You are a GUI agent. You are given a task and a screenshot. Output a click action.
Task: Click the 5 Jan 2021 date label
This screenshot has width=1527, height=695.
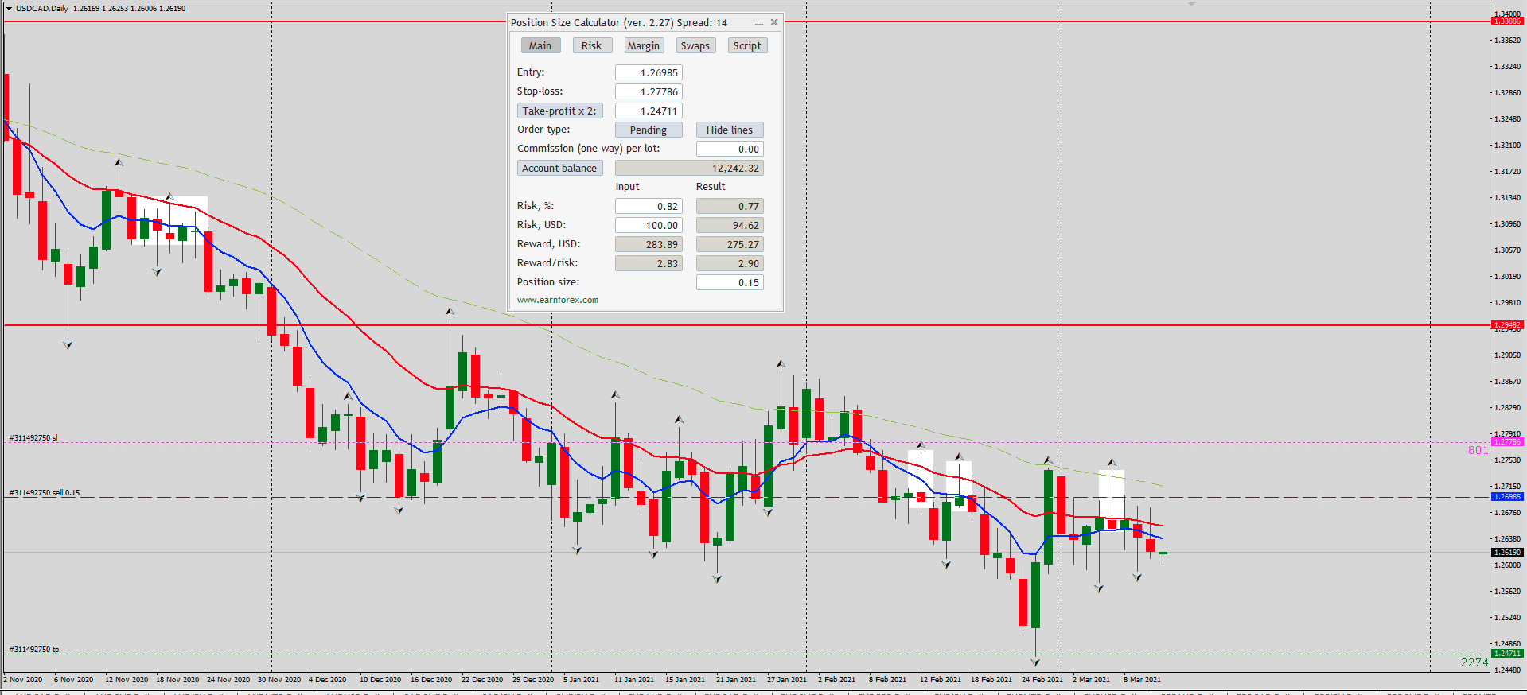(581, 680)
